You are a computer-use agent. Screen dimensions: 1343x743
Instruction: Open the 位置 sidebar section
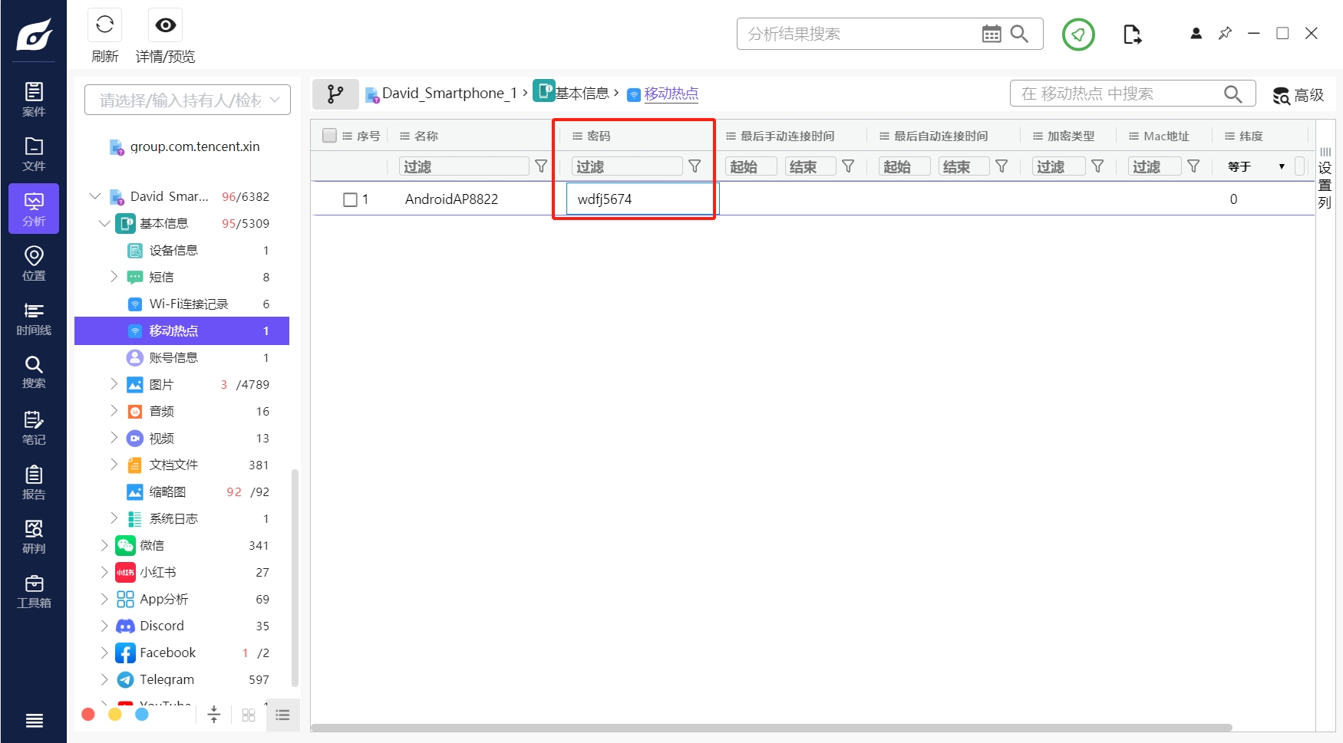tap(34, 263)
